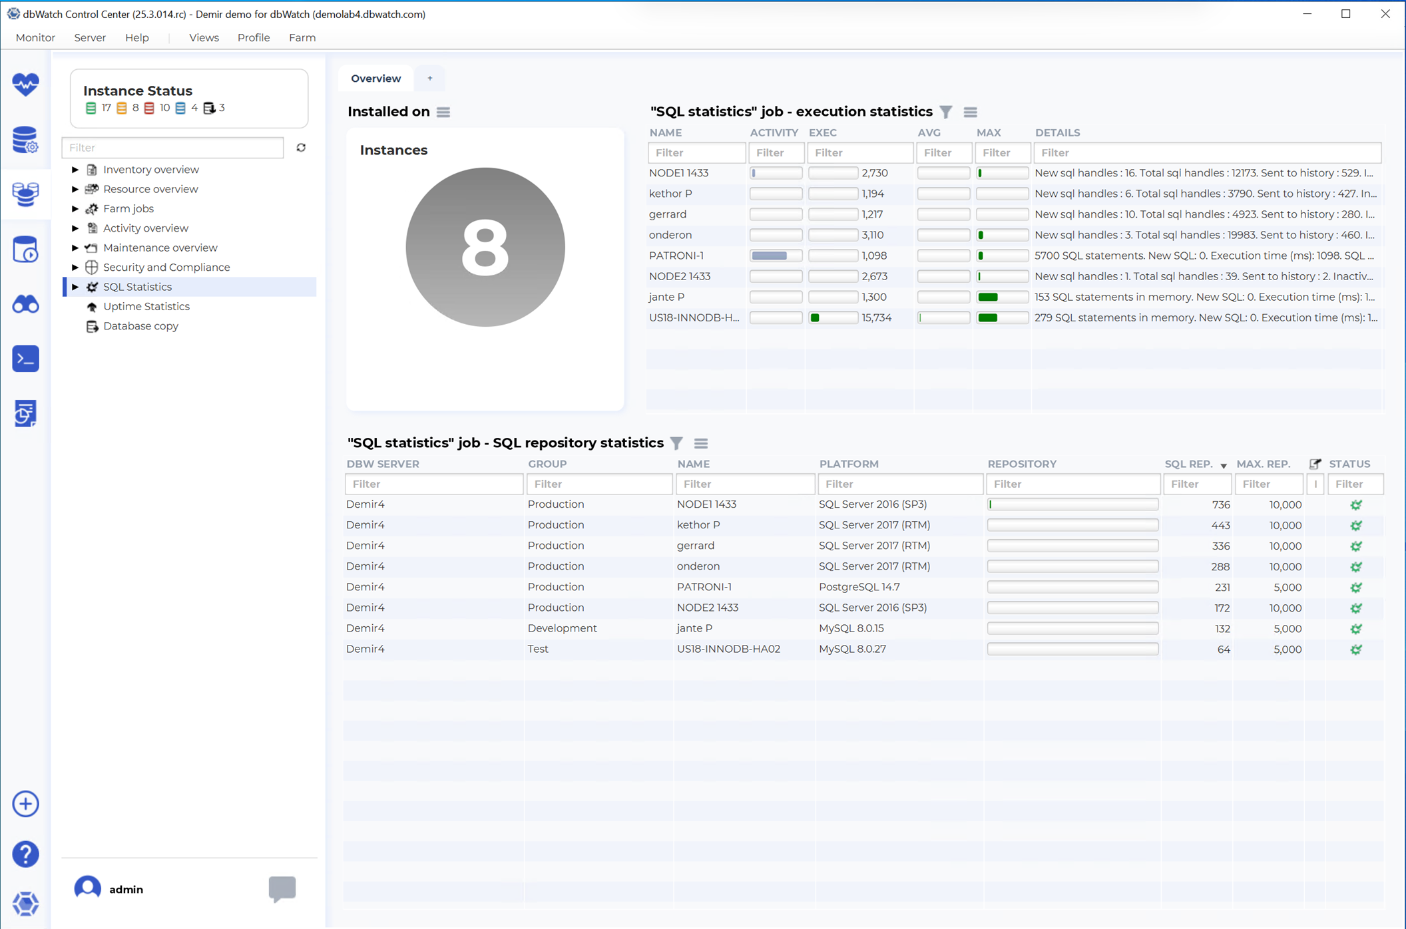Select Uptime Statistics in the tree
The width and height of the screenshot is (1406, 929).
(x=146, y=307)
